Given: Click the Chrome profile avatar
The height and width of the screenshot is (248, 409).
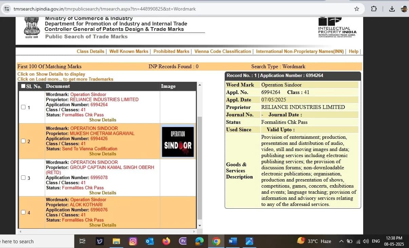Looking at the screenshot, I should [x=404, y=9].
